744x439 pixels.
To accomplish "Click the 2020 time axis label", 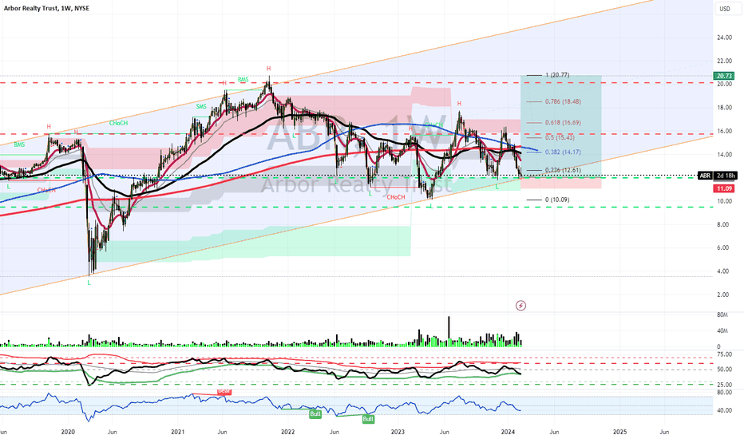I will point(68,433).
